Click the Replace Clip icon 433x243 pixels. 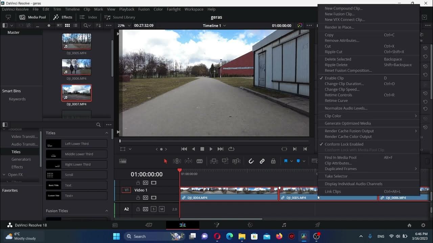(236, 161)
